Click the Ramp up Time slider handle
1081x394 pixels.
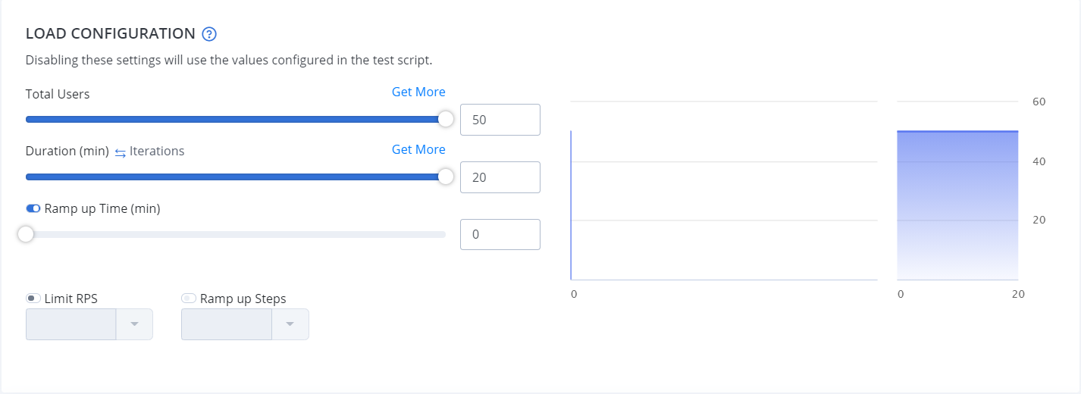coord(26,234)
